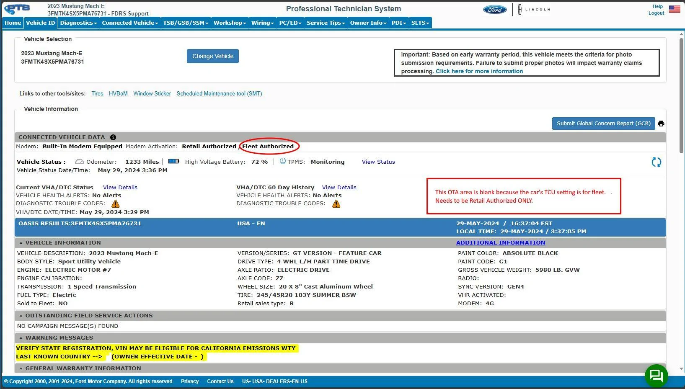Click the high voltage battery icon
Image resolution: width=685 pixels, height=389 pixels.
click(173, 161)
